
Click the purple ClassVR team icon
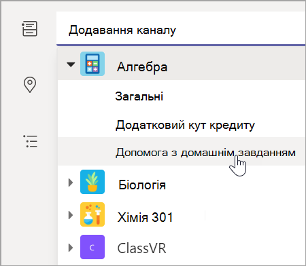click(x=92, y=247)
